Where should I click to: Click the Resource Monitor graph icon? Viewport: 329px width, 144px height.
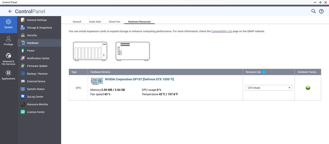coord(23,104)
